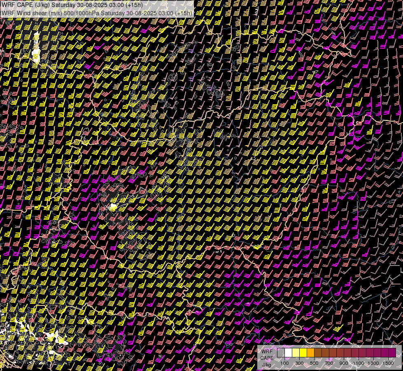Click the 300 legend value
The height and width of the screenshot is (371, 403).
[x=299, y=363]
